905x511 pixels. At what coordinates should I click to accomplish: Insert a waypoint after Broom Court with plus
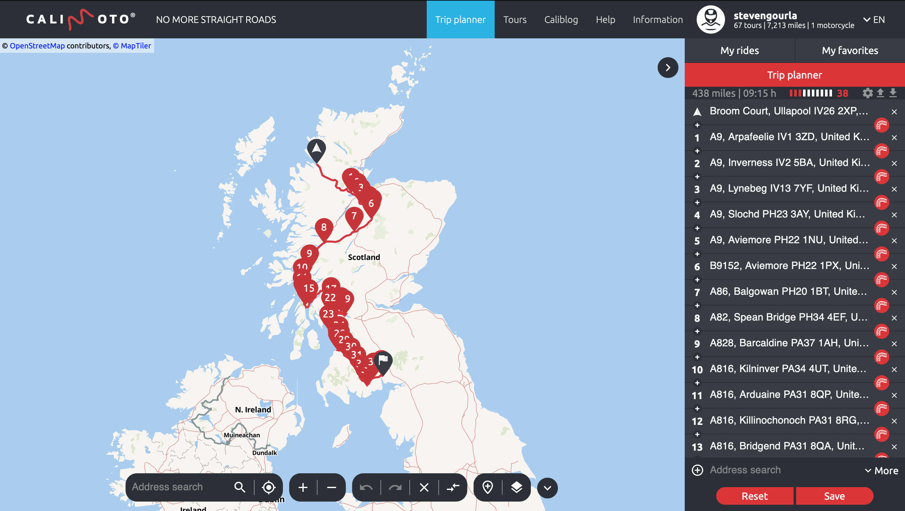tap(697, 125)
